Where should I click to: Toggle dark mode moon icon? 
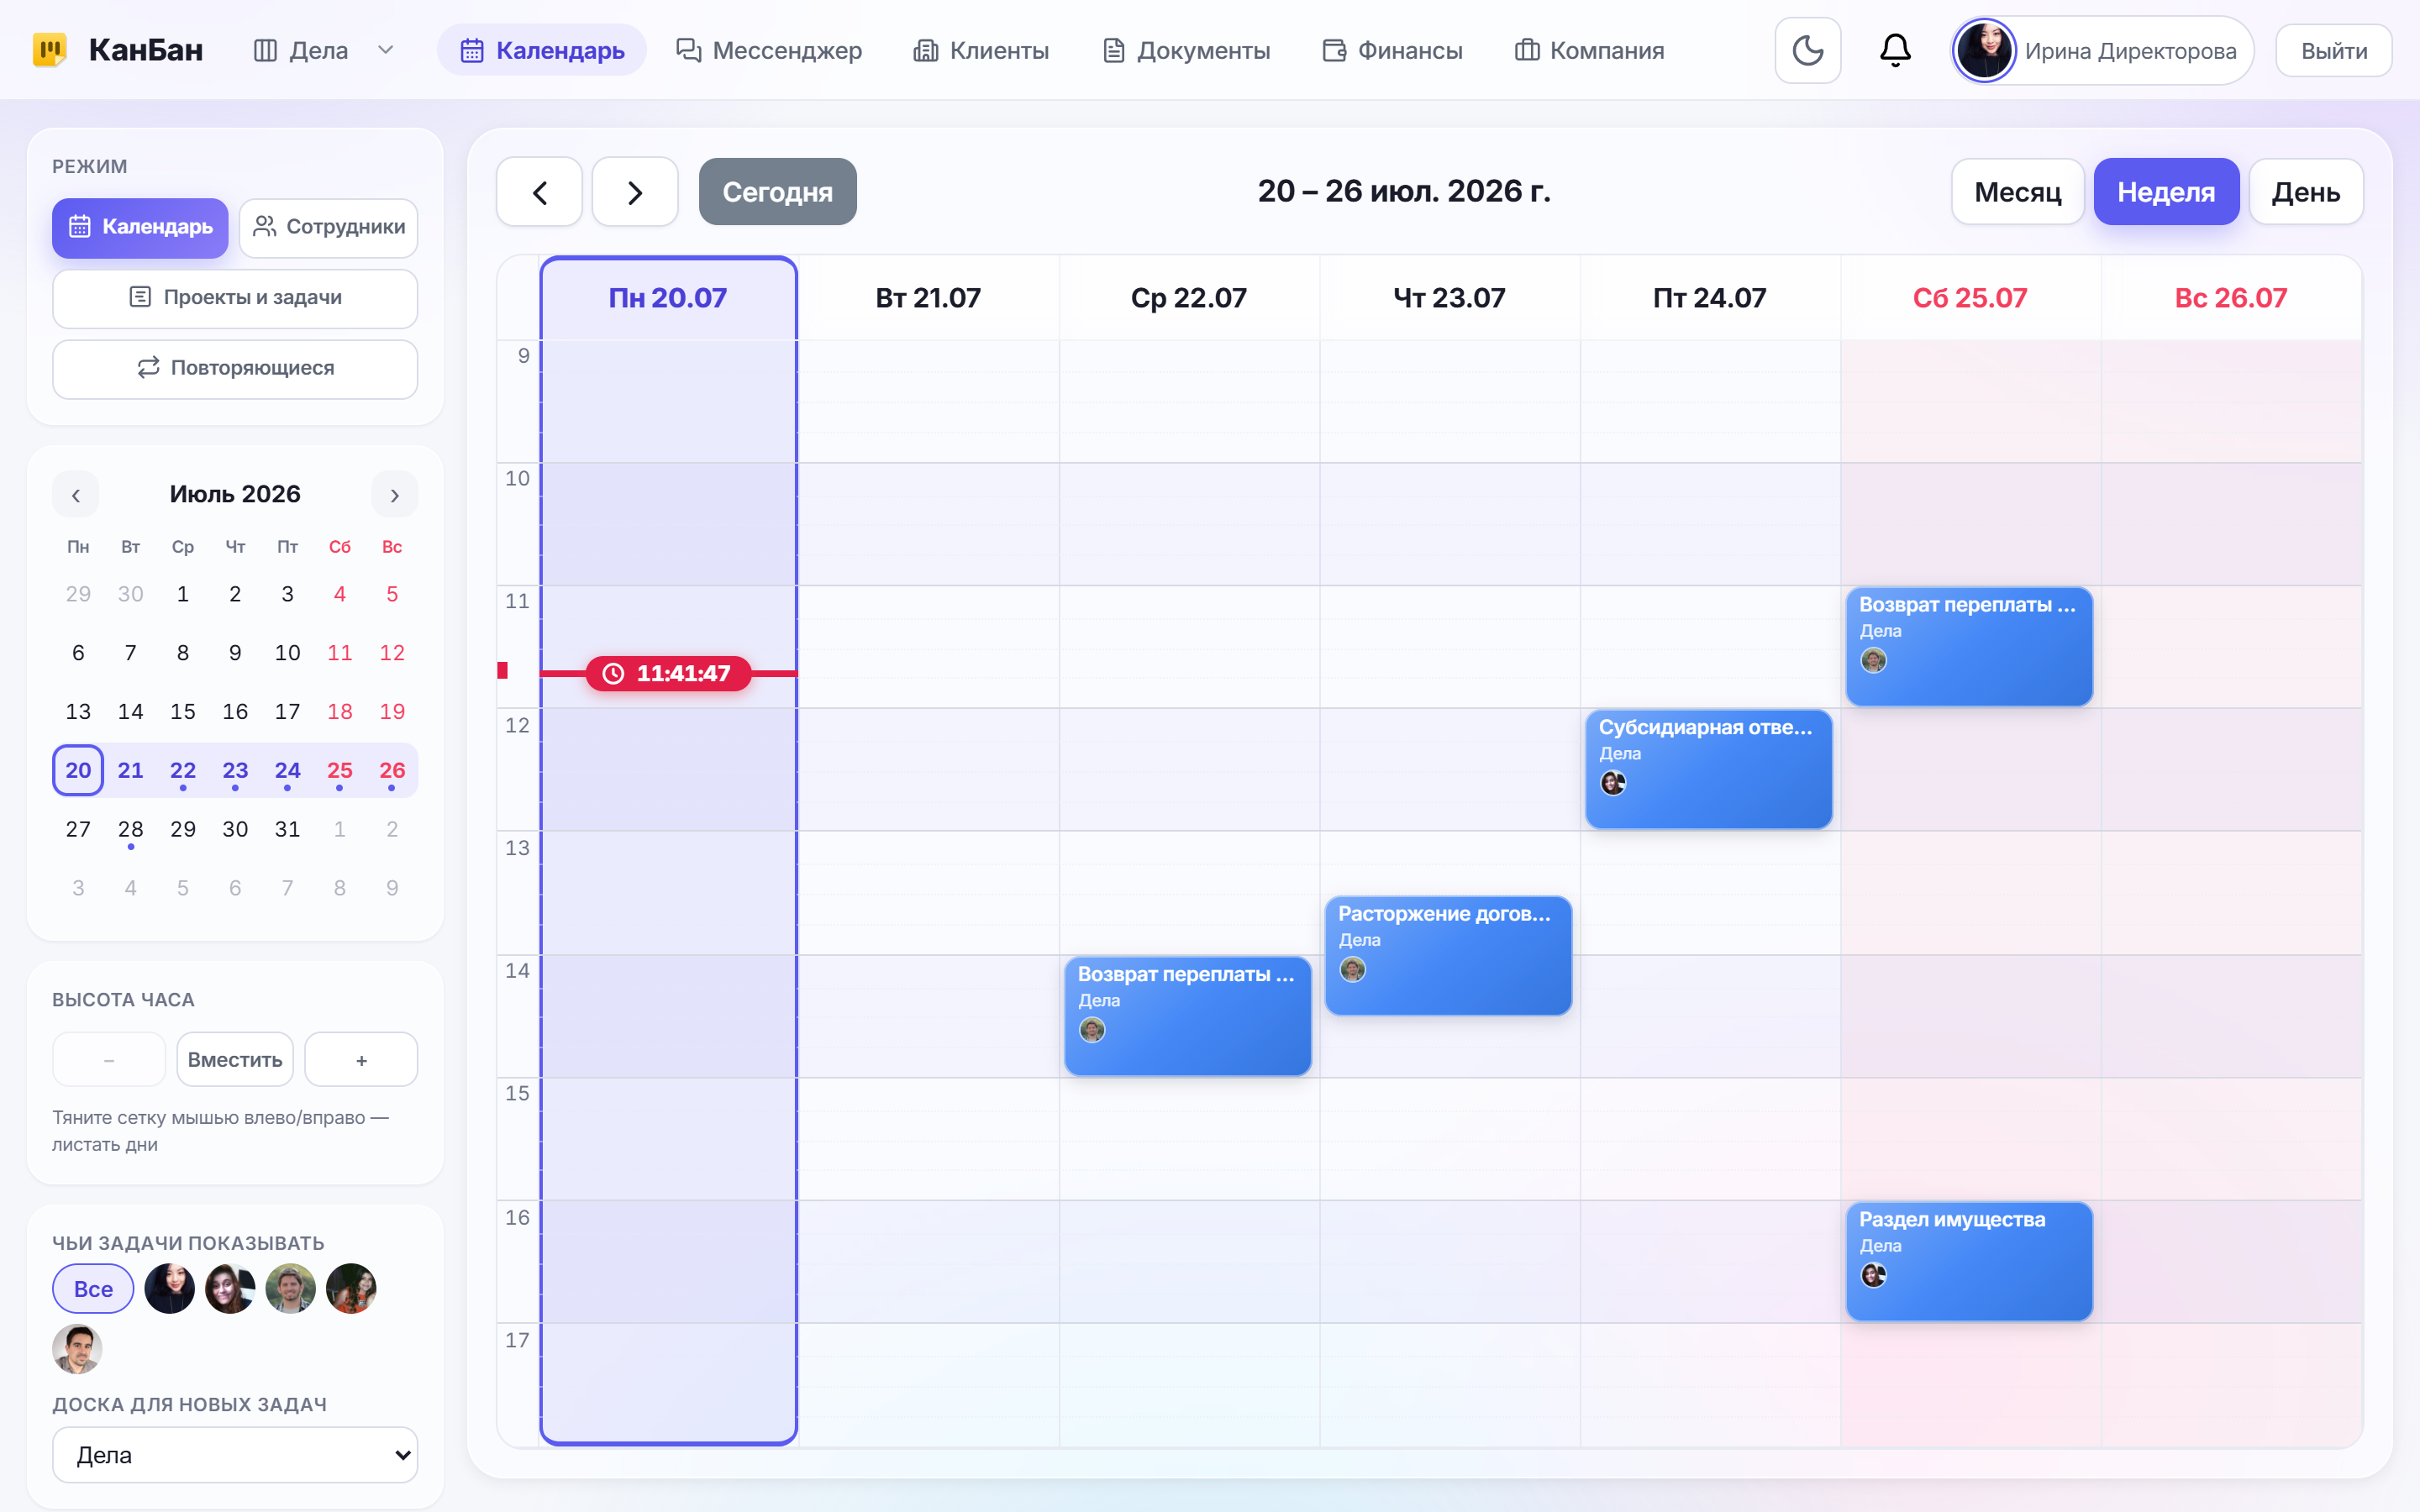pos(1807,50)
